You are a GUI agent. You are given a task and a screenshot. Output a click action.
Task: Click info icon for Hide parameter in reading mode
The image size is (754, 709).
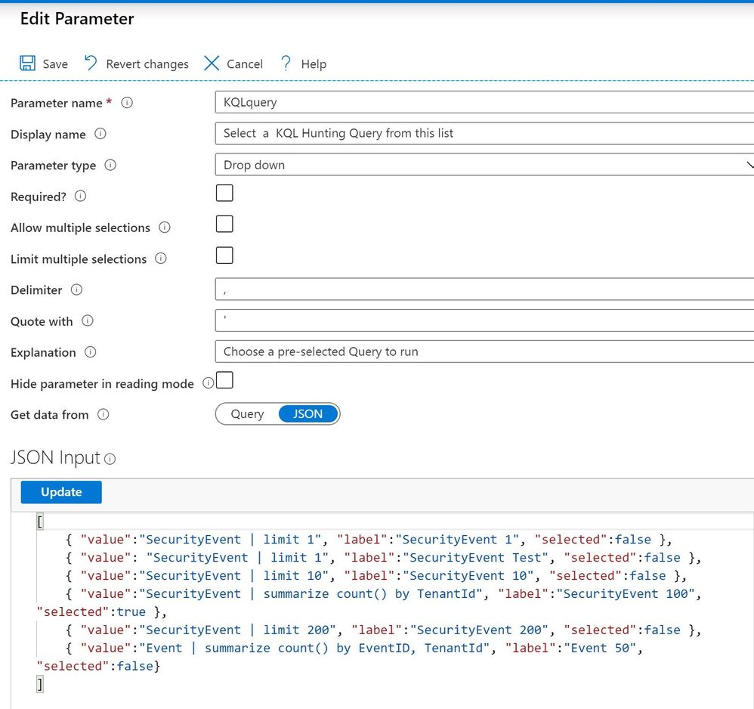(208, 383)
